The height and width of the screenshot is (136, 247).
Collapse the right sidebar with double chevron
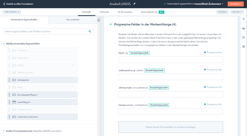pos(243,19)
